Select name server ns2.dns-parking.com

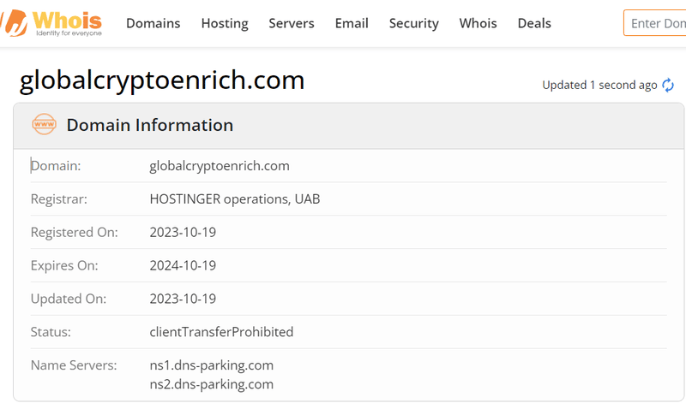click(211, 385)
